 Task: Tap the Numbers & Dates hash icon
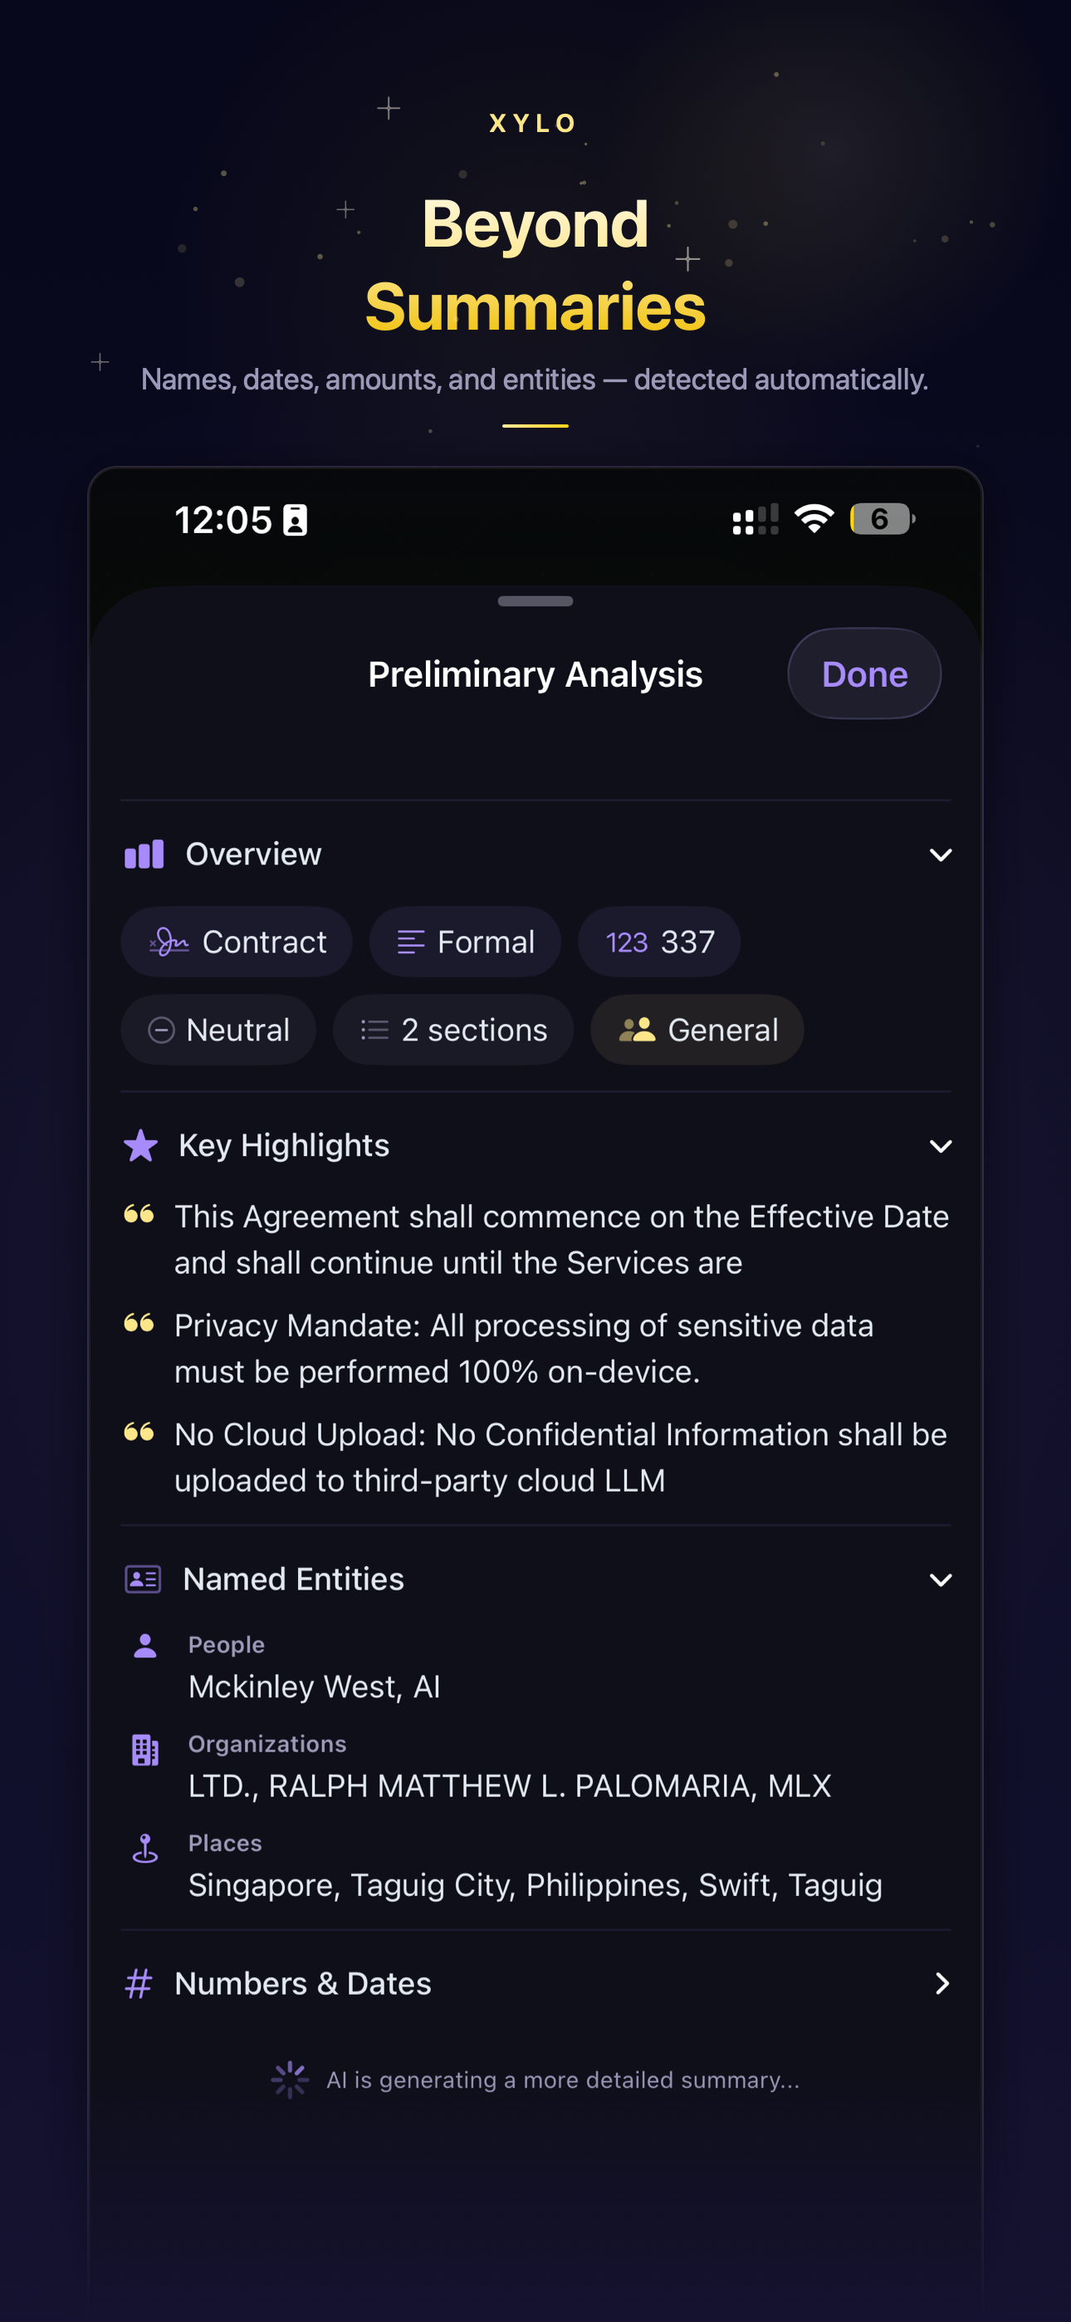(x=138, y=1984)
